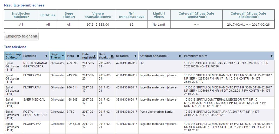
Task: Click the Date regjistrimi sort icon
Action: pyautogui.click(x=95, y=56)
